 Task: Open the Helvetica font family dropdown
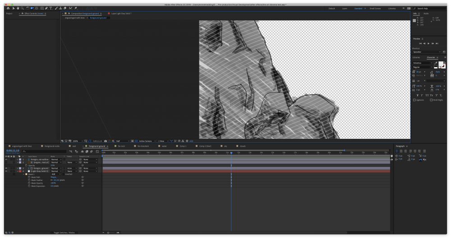(423, 63)
